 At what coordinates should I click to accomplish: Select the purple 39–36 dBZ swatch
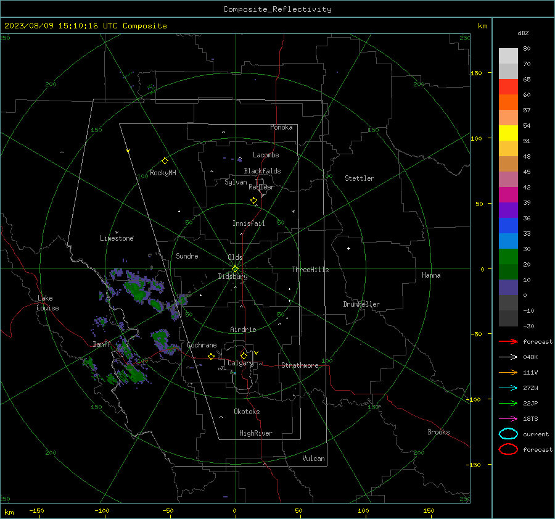tap(508, 210)
